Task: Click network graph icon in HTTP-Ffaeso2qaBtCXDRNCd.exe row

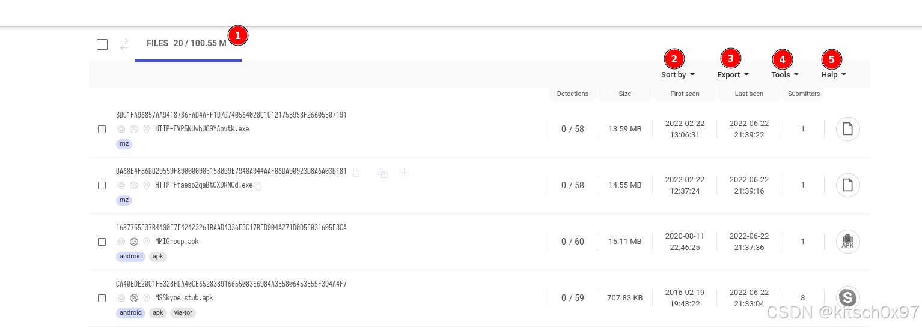Action: pos(134,185)
